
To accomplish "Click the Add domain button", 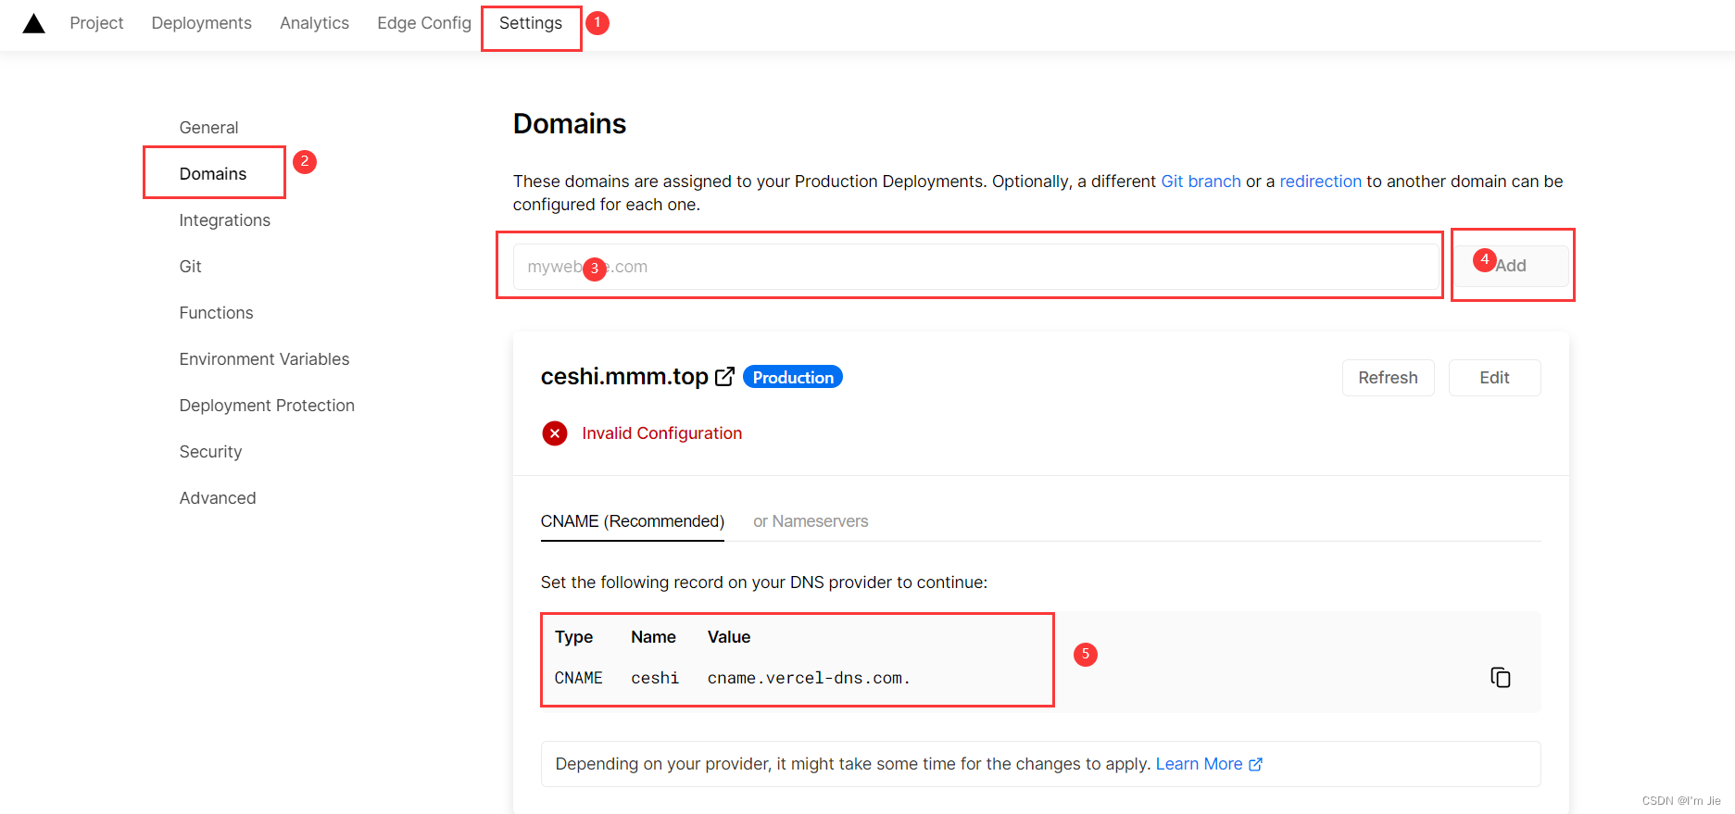I will coord(1511,266).
